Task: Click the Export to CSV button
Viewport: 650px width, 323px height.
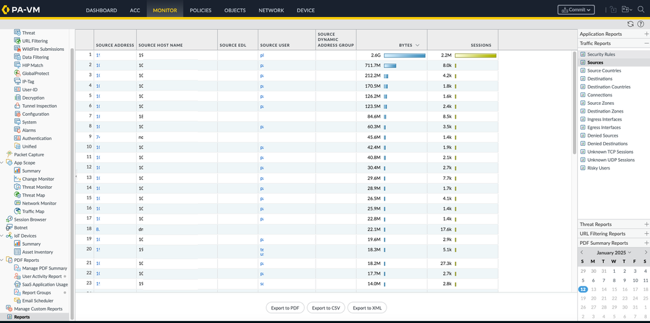Action: [x=326, y=307]
